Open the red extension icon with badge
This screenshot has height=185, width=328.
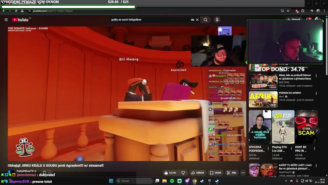(x=297, y=11)
